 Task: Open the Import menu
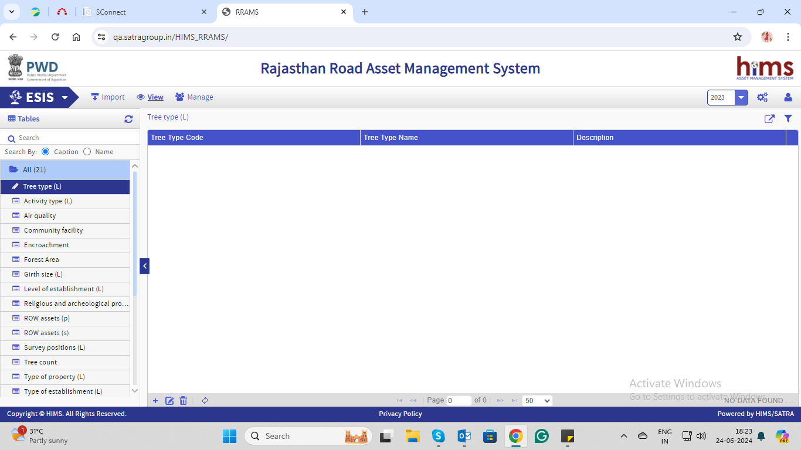pos(108,97)
